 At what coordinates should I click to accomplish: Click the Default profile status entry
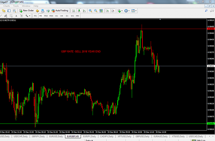click(x=89, y=140)
